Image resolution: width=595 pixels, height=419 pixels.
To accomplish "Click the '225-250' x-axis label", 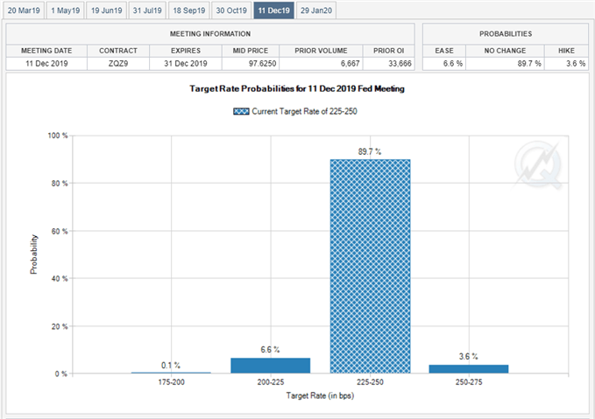I will 370,382.
